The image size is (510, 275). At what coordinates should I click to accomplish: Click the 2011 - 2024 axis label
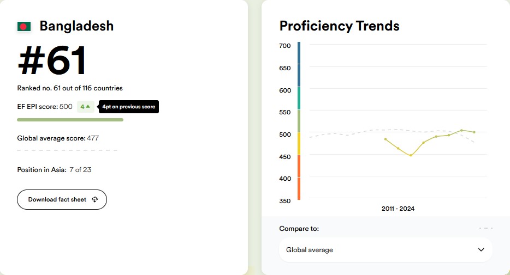coord(398,209)
